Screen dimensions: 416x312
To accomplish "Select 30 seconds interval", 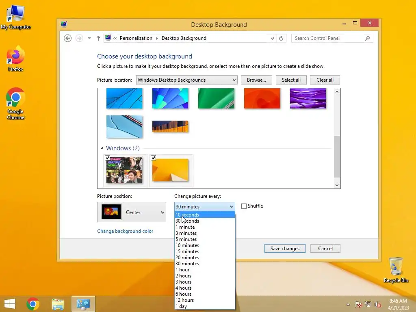I will [205, 221].
